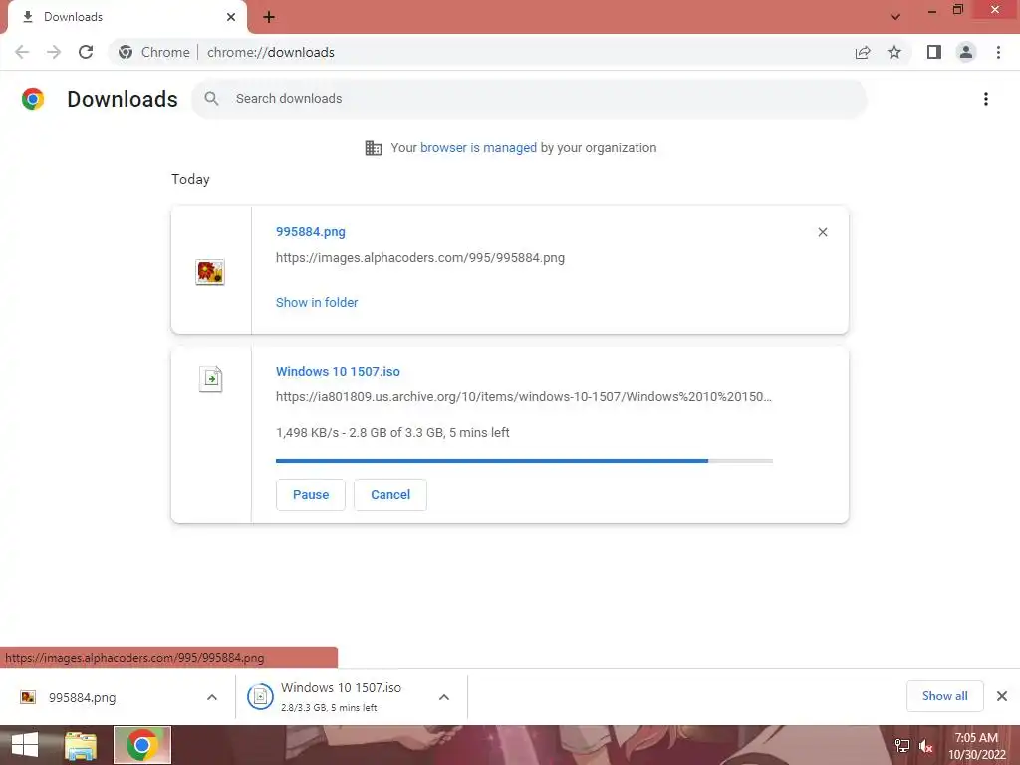Click the Chrome icon in the taskbar
This screenshot has height=765, width=1020.
tap(142, 745)
